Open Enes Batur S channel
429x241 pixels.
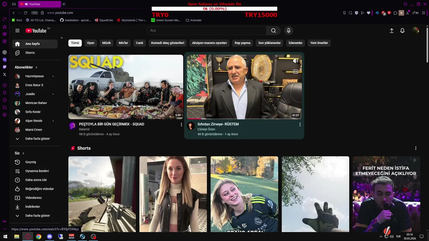click(x=35, y=85)
